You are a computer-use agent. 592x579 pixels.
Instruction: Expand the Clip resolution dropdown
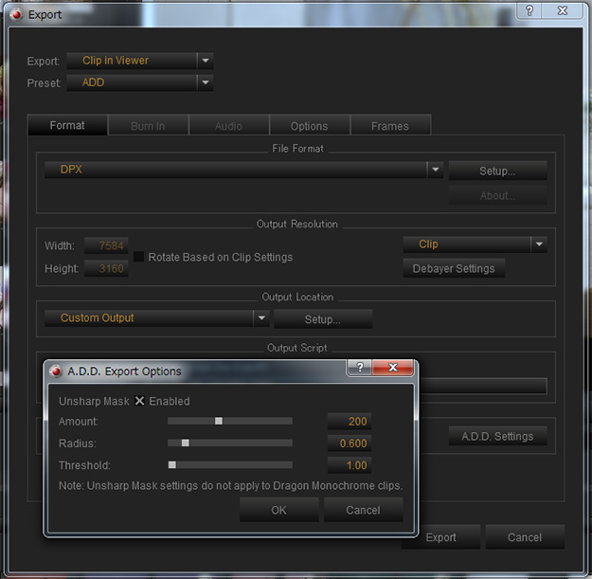pos(538,244)
